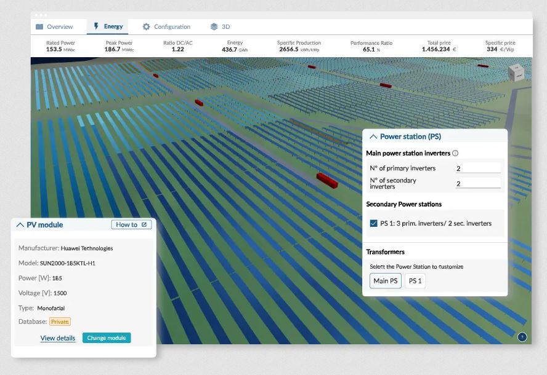Click the help question mark icon

(x=522, y=337)
